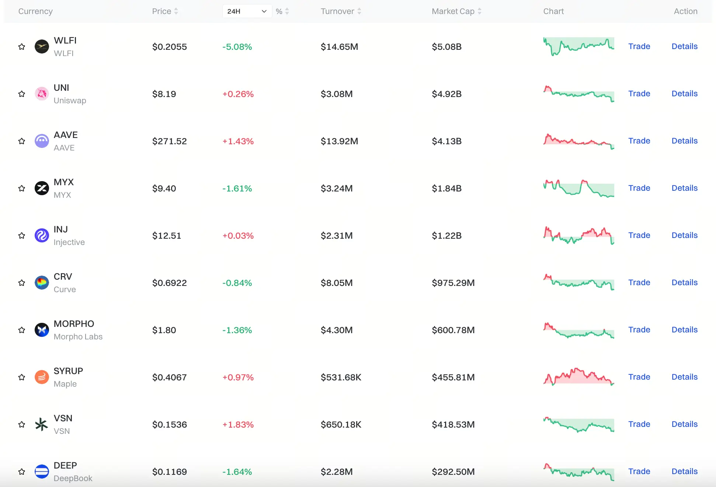The height and width of the screenshot is (487, 716).
Task: Click the WLFI coin logo
Action: click(42, 46)
